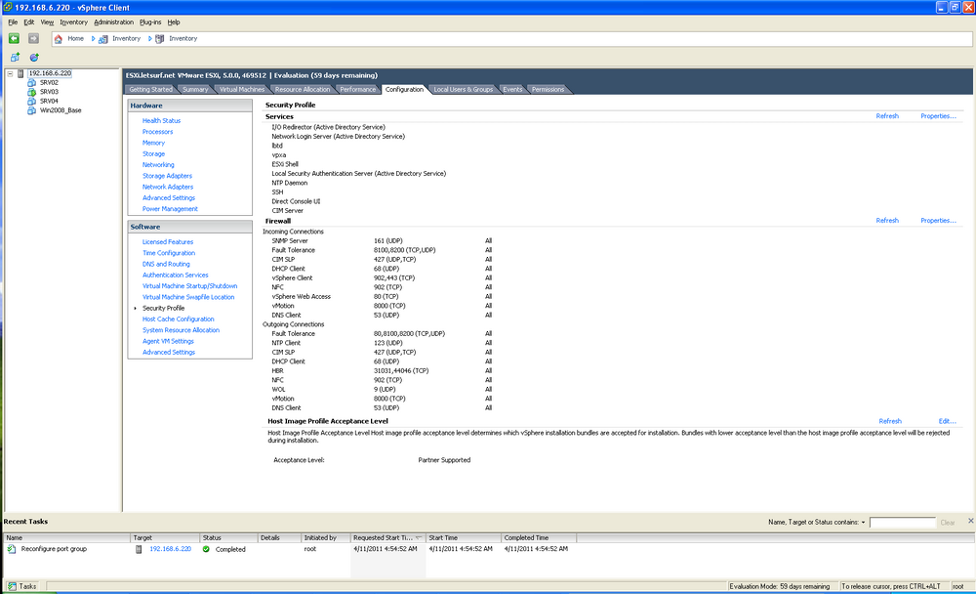
Task: Switch to the Resource Allocation tab
Action: point(303,90)
